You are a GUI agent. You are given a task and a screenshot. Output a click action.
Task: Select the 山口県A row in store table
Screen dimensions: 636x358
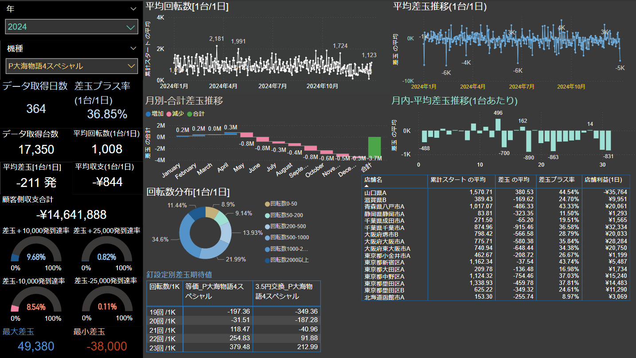375,192
